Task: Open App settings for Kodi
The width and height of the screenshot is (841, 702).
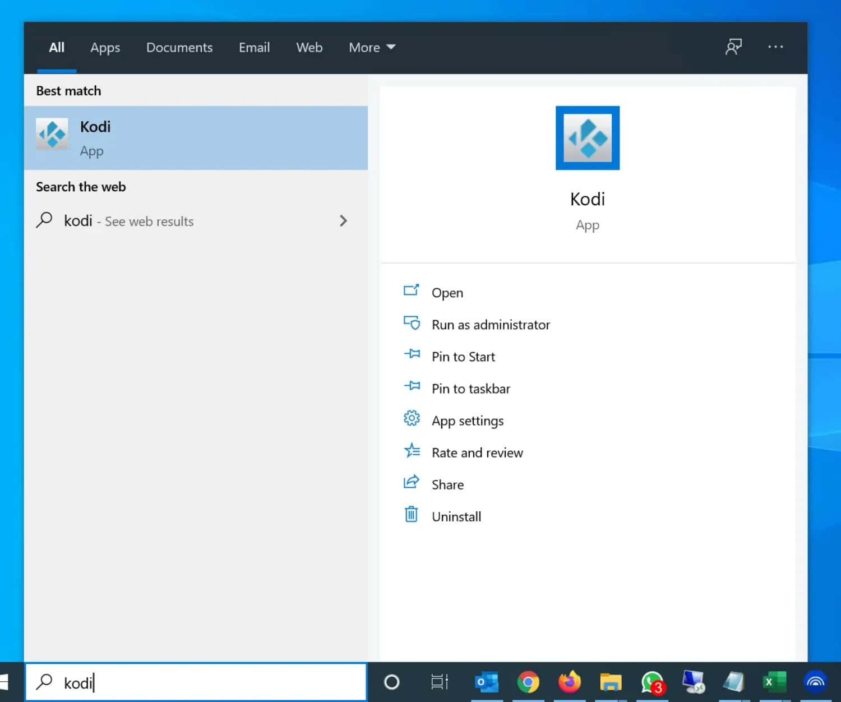Action: (x=468, y=421)
